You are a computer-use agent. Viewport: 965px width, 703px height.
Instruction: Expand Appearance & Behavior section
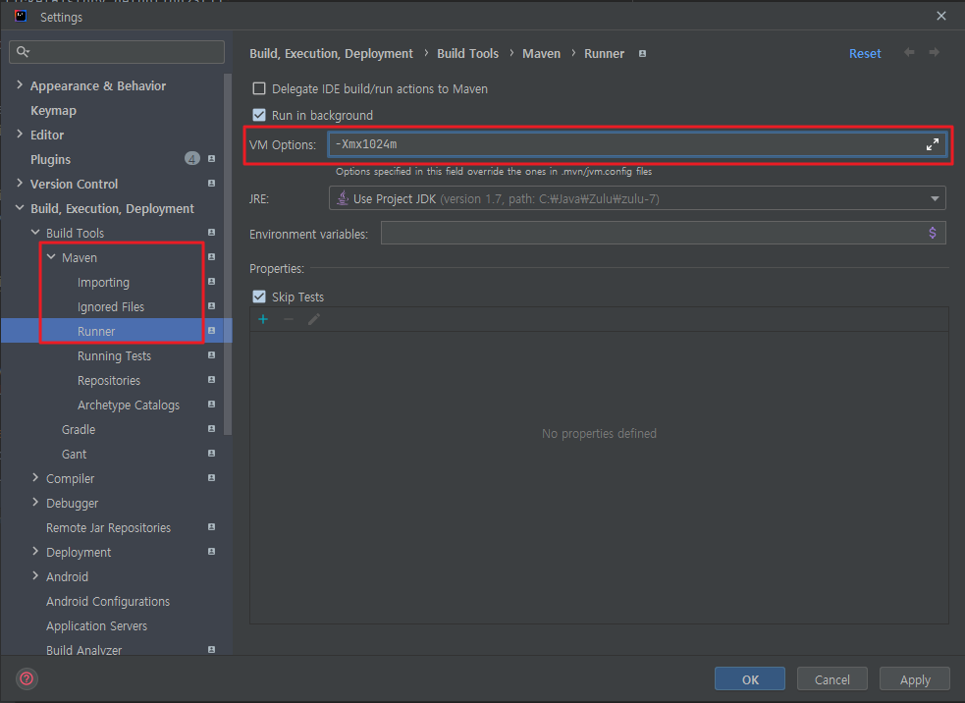point(20,85)
